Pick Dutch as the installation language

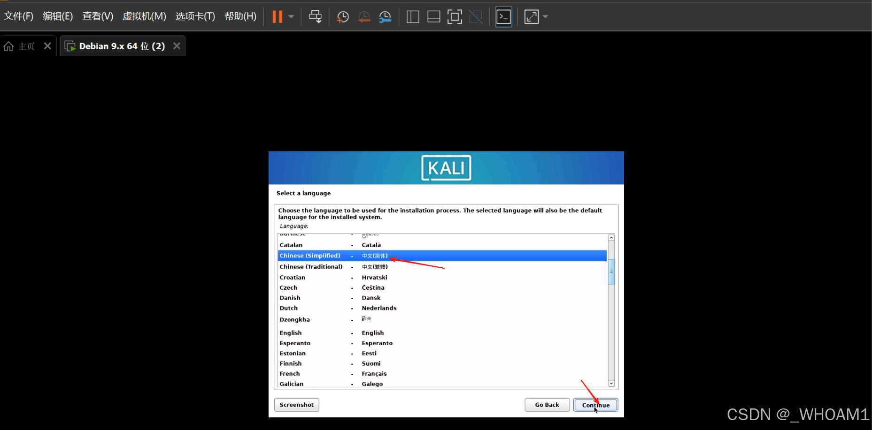coord(442,308)
